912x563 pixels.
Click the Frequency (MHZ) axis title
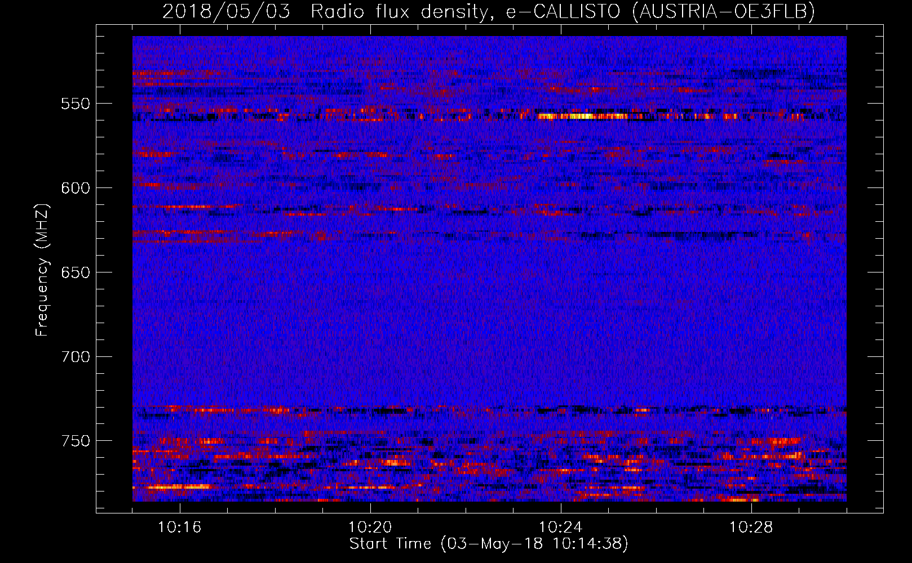(43, 270)
